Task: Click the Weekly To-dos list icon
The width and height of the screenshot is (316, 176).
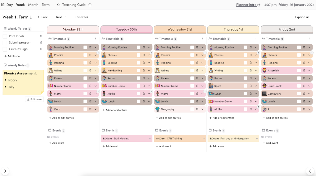Action: (5, 28)
